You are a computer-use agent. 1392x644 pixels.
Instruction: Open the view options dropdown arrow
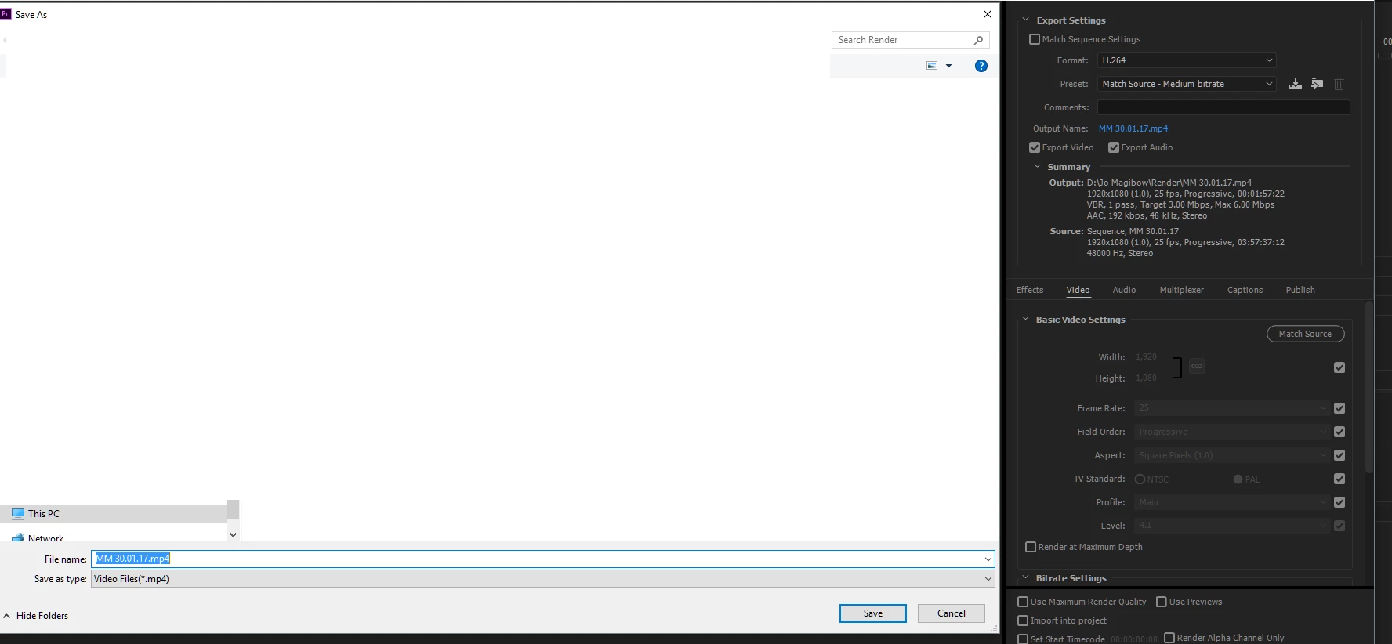pos(948,66)
